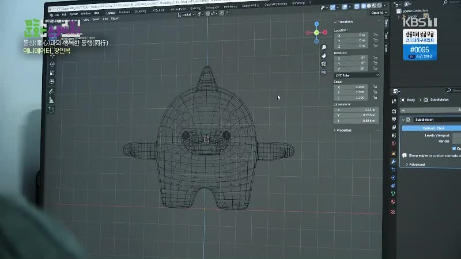This screenshot has height=259, width=461.
Task: Open the Physics properties tab icon
Action: (394, 178)
